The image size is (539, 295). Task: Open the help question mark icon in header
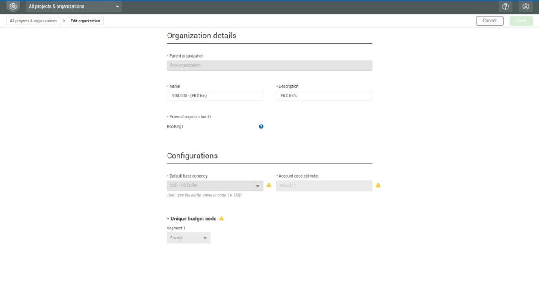506,7
